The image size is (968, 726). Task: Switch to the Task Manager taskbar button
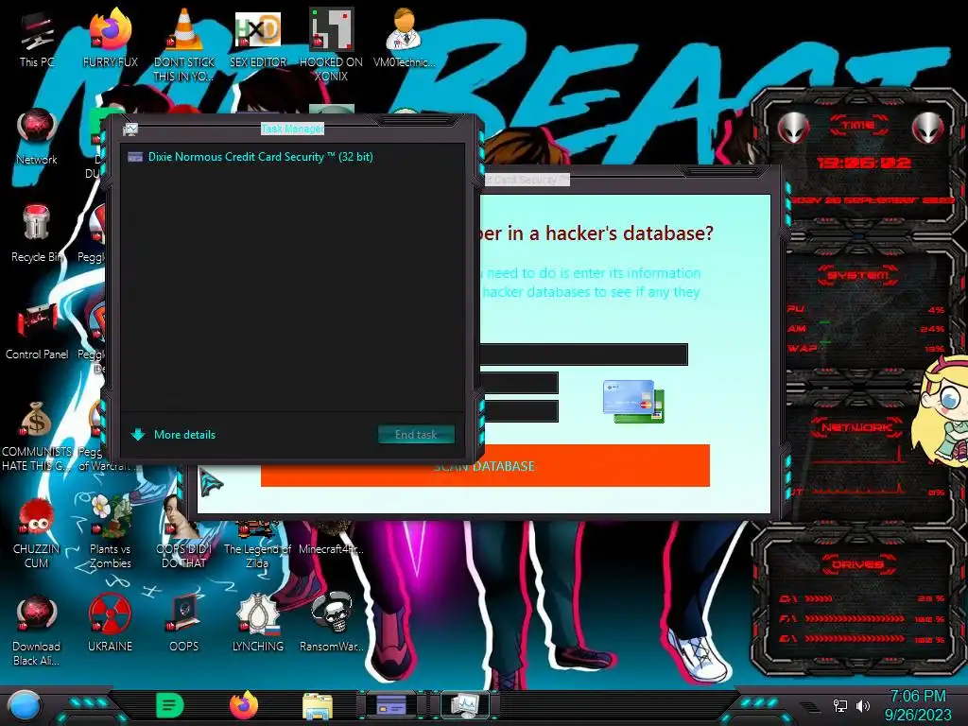tap(464, 704)
